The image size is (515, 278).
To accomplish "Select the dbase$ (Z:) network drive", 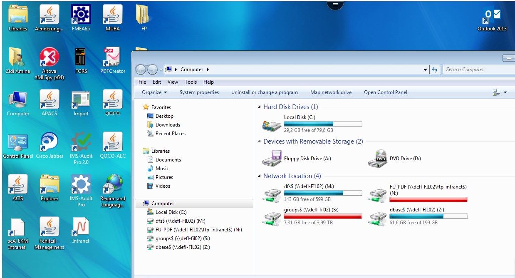I will click(418, 217).
